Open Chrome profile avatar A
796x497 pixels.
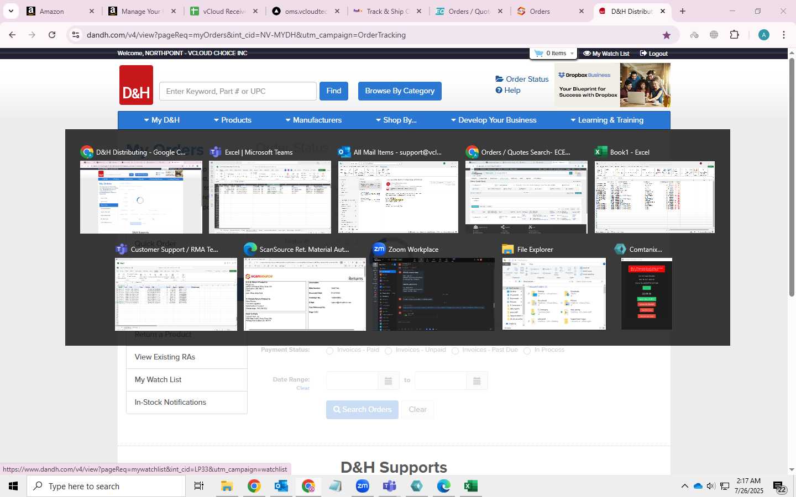[764, 35]
